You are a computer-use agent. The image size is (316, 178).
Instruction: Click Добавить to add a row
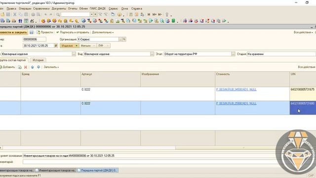click(7, 67)
